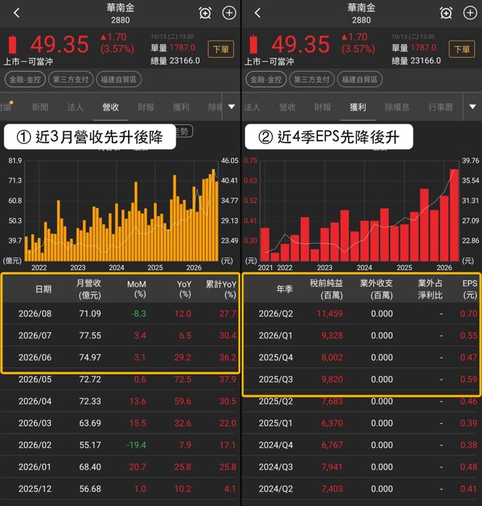Open 獲利 tab in right panel
Screen dimensions: 482x506
coord(358,107)
